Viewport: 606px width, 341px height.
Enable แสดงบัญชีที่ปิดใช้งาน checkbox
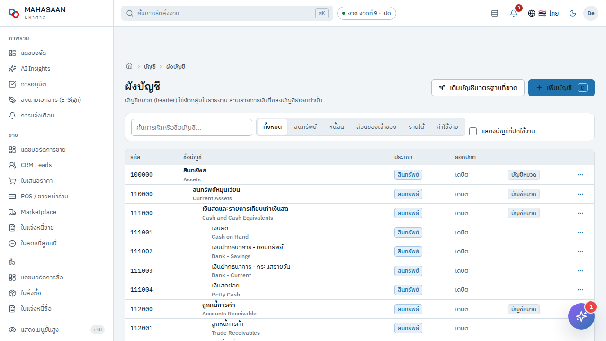tap(473, 131)
